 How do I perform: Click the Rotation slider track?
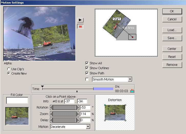click(x=65, y=108)
